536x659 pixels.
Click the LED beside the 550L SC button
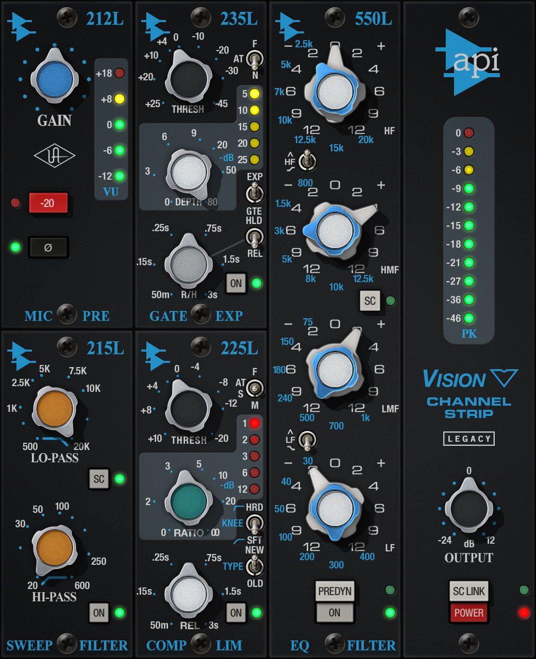coord(391,301)
